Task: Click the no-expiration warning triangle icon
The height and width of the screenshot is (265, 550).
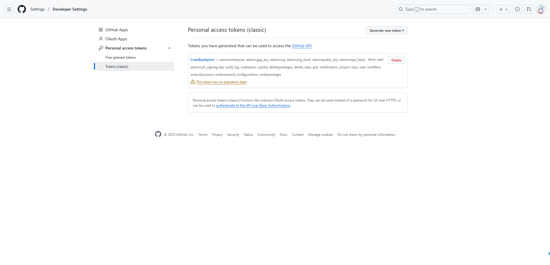Action: tap(193, 82)
